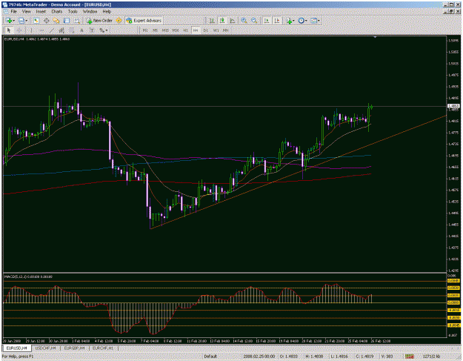The height and width of the screenshot is (361, 463).
Task: Switch to line chart display
Action: (x=233, y=20)
